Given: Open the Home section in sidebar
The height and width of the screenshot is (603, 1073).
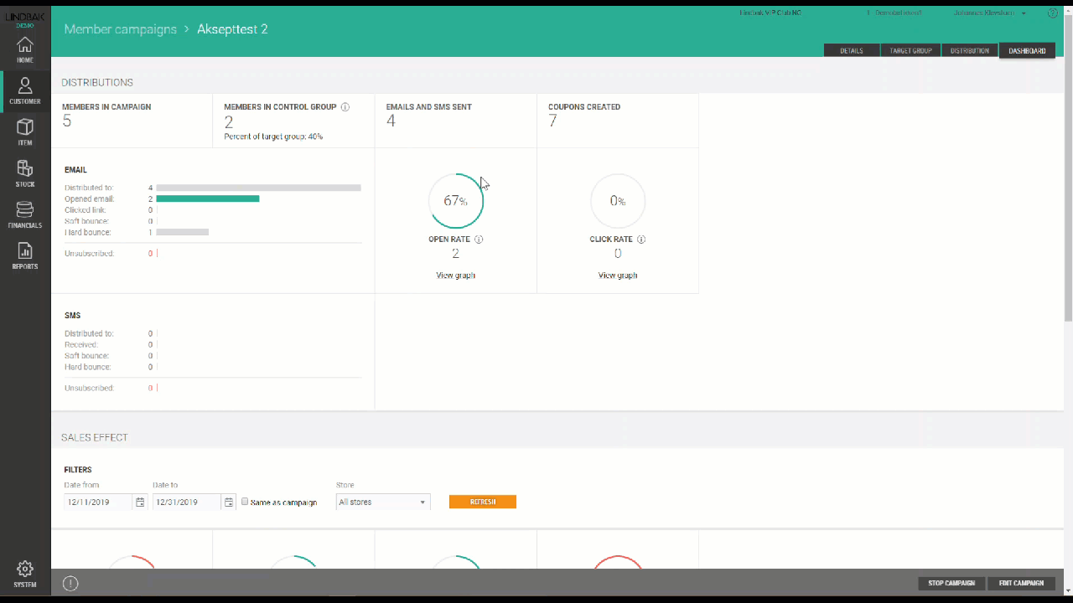Looking at the screenshot, I should [x=25, y=50].
